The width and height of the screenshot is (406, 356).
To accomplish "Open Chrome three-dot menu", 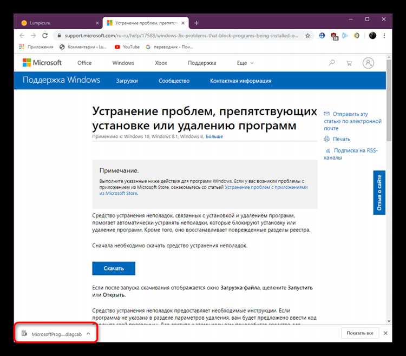I will point(384,36).
